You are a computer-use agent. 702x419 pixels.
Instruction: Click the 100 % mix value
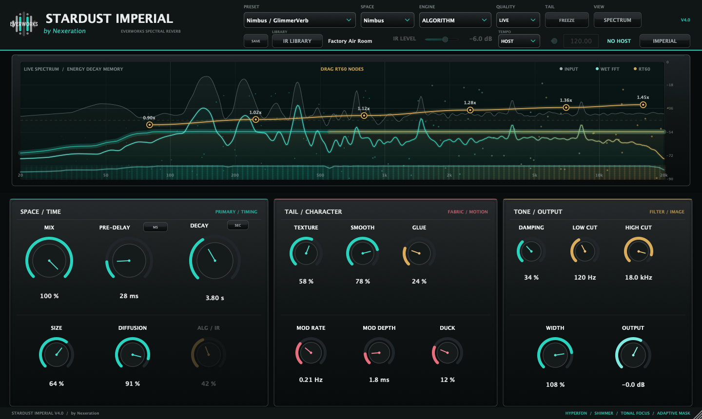pos(49,296)
